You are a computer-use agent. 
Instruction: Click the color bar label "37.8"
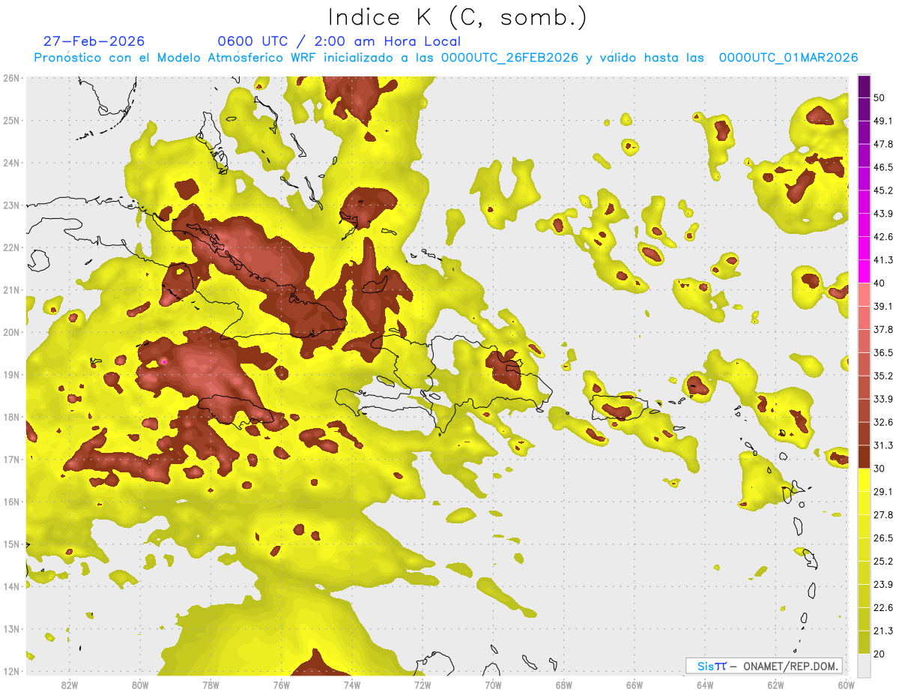tap(883, 329)
